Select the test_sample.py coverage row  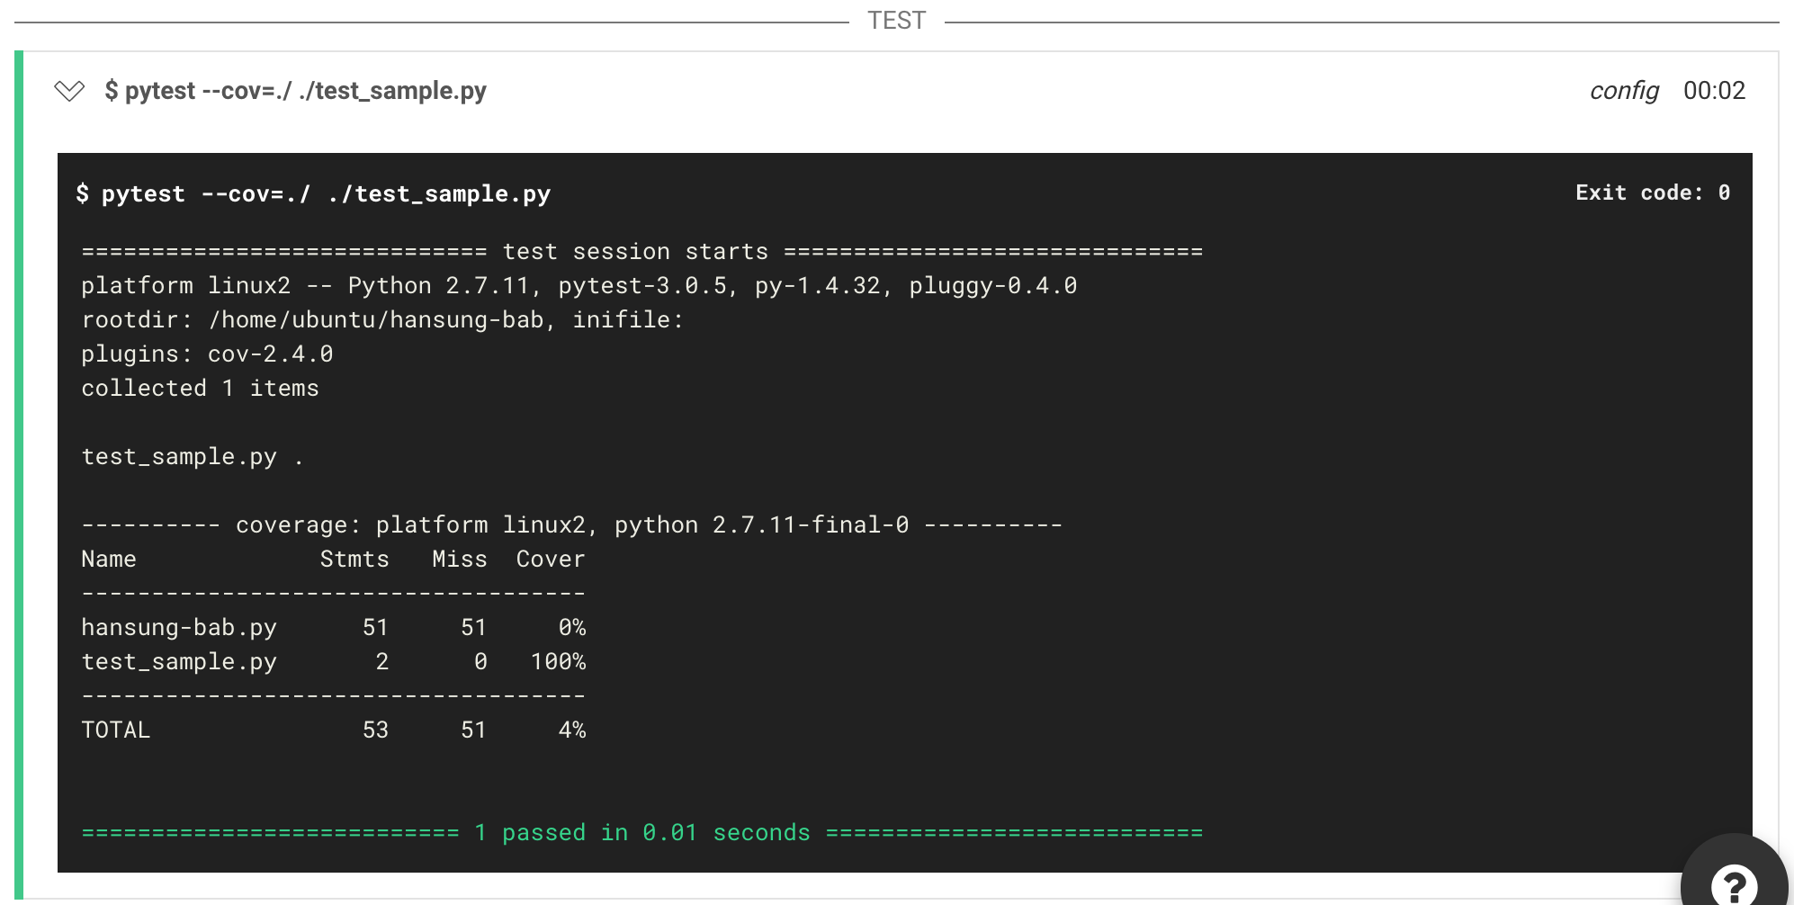click(x=333, y=661)
